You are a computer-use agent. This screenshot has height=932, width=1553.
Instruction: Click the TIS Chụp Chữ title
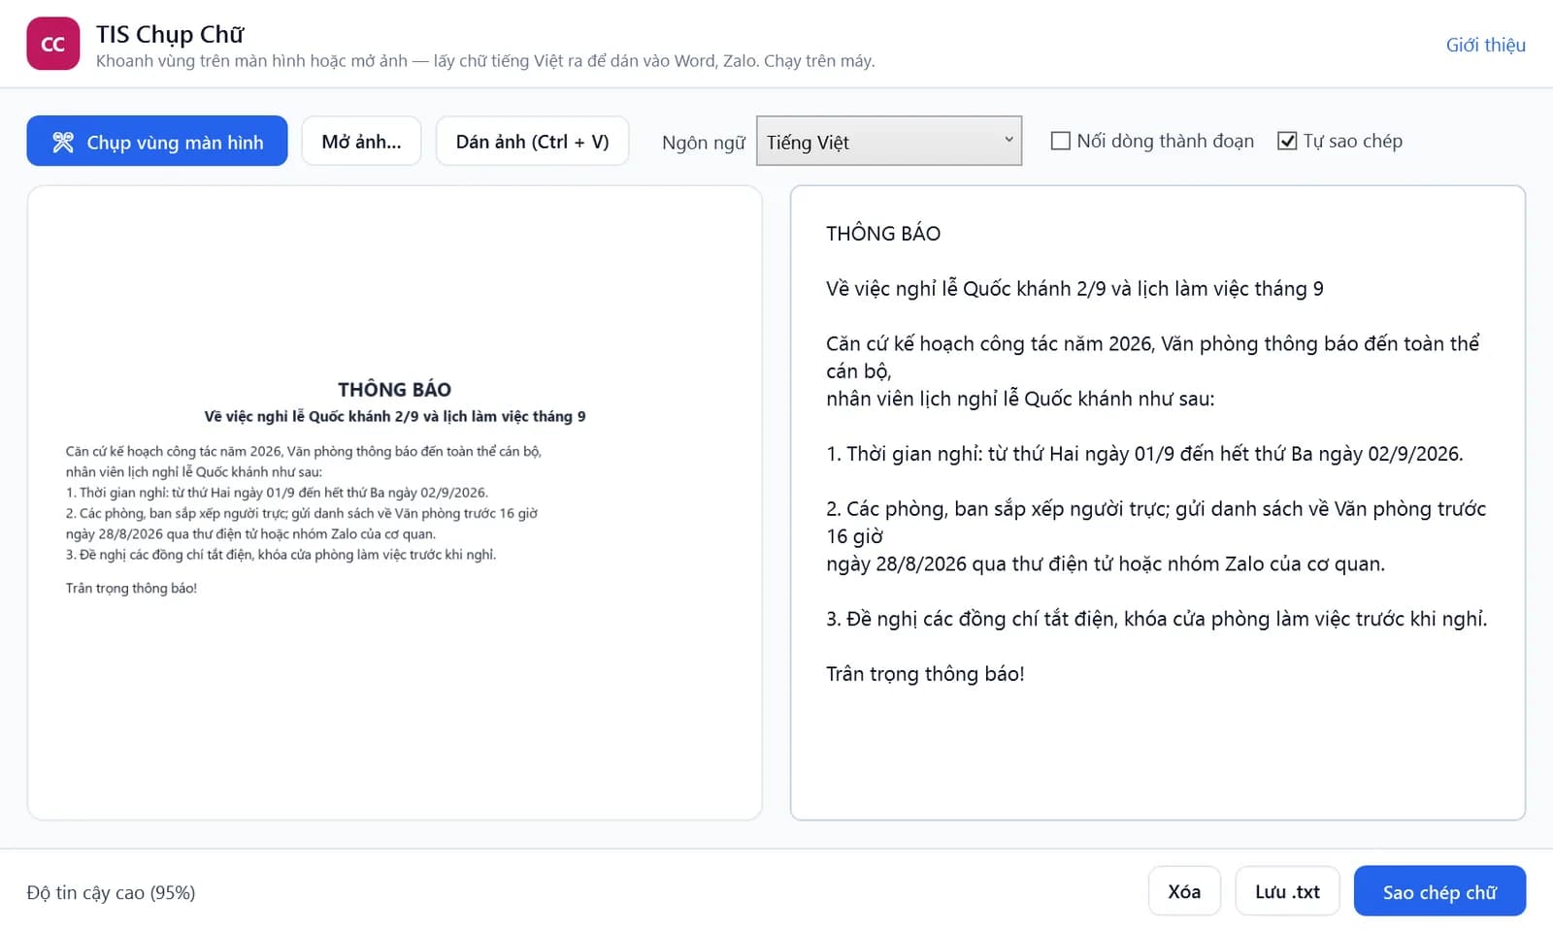(170, 34)
